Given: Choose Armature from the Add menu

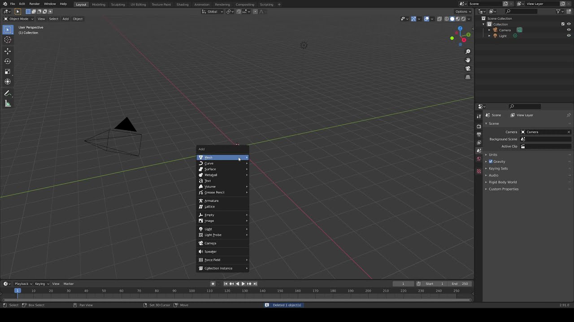Looking at the screenshot, I should (223, 201).
